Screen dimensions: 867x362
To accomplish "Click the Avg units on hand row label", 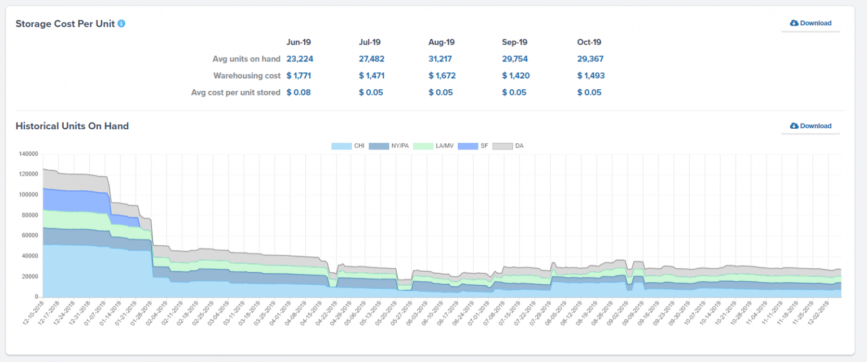I will pos(246,59).
